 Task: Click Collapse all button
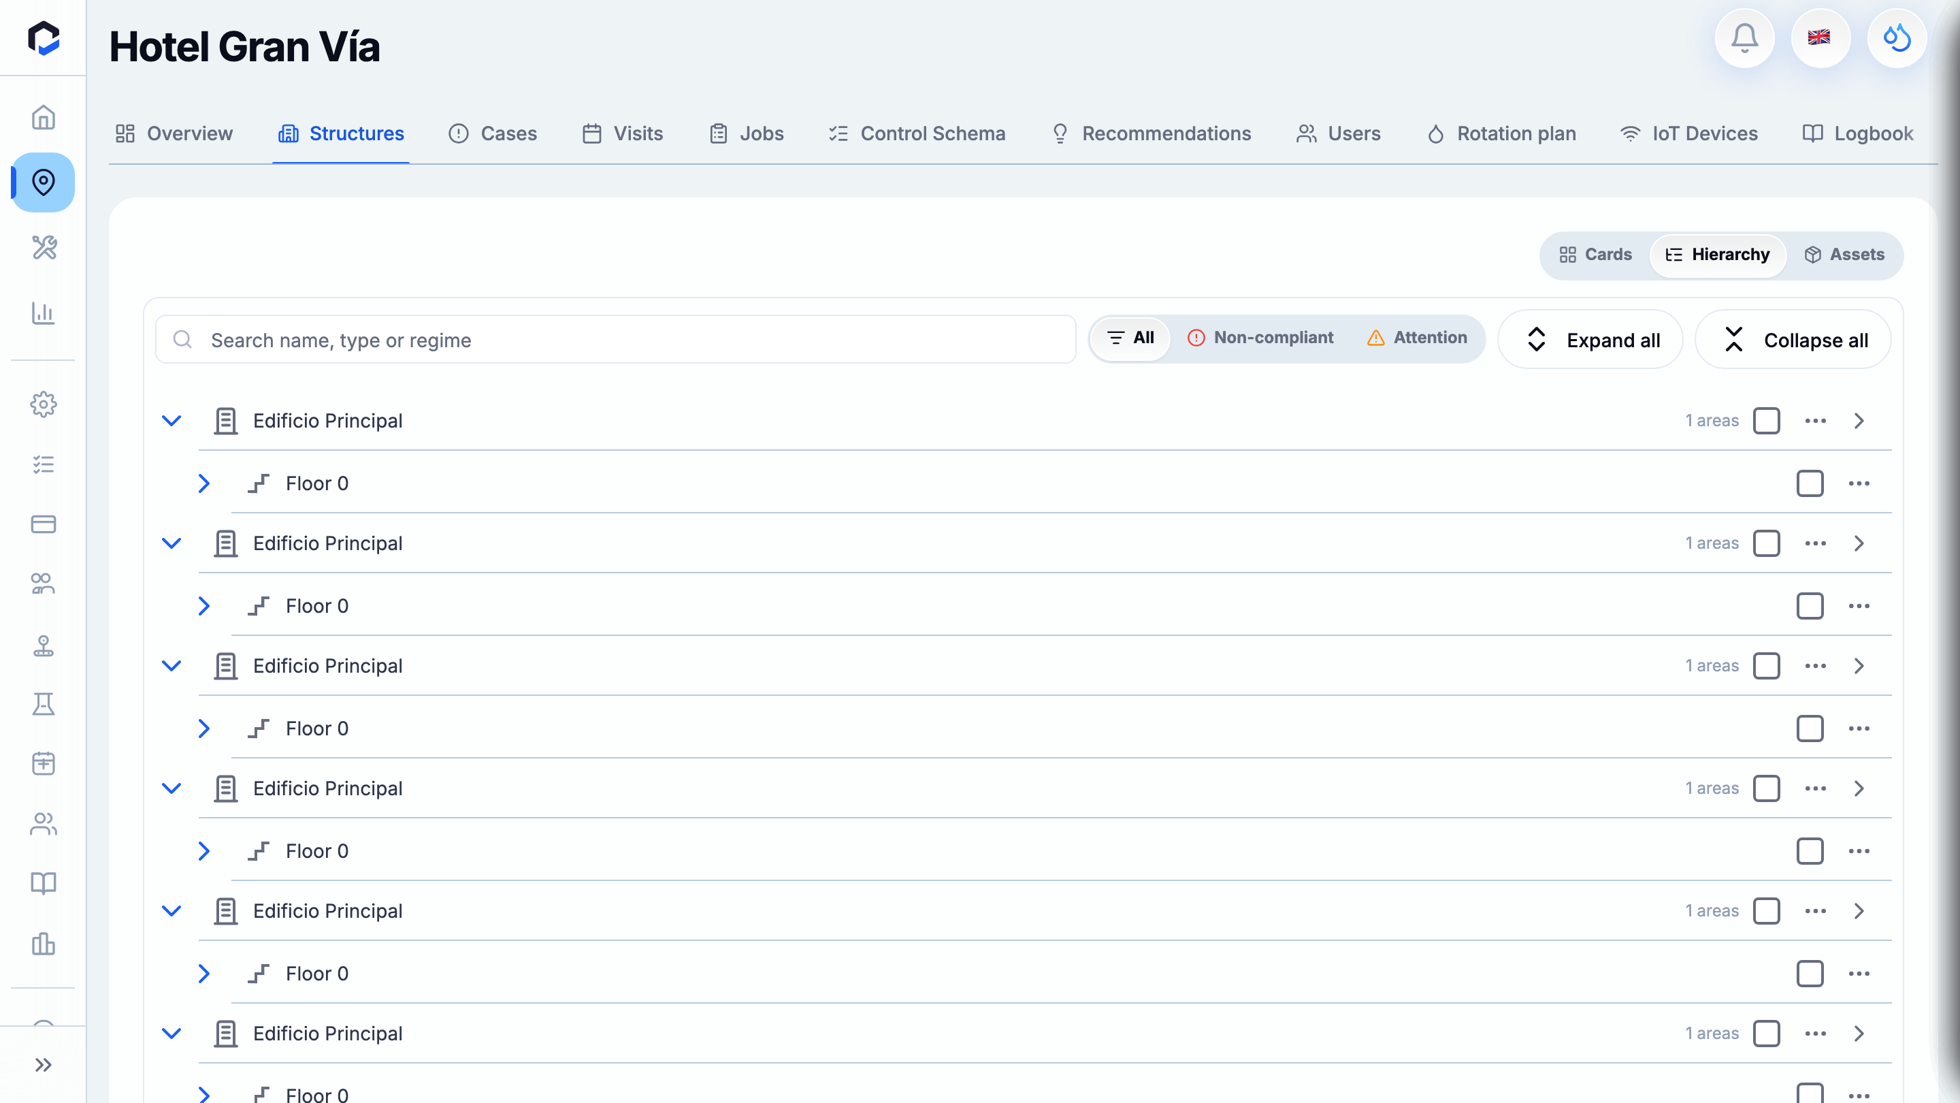[x=1793, y=340]
